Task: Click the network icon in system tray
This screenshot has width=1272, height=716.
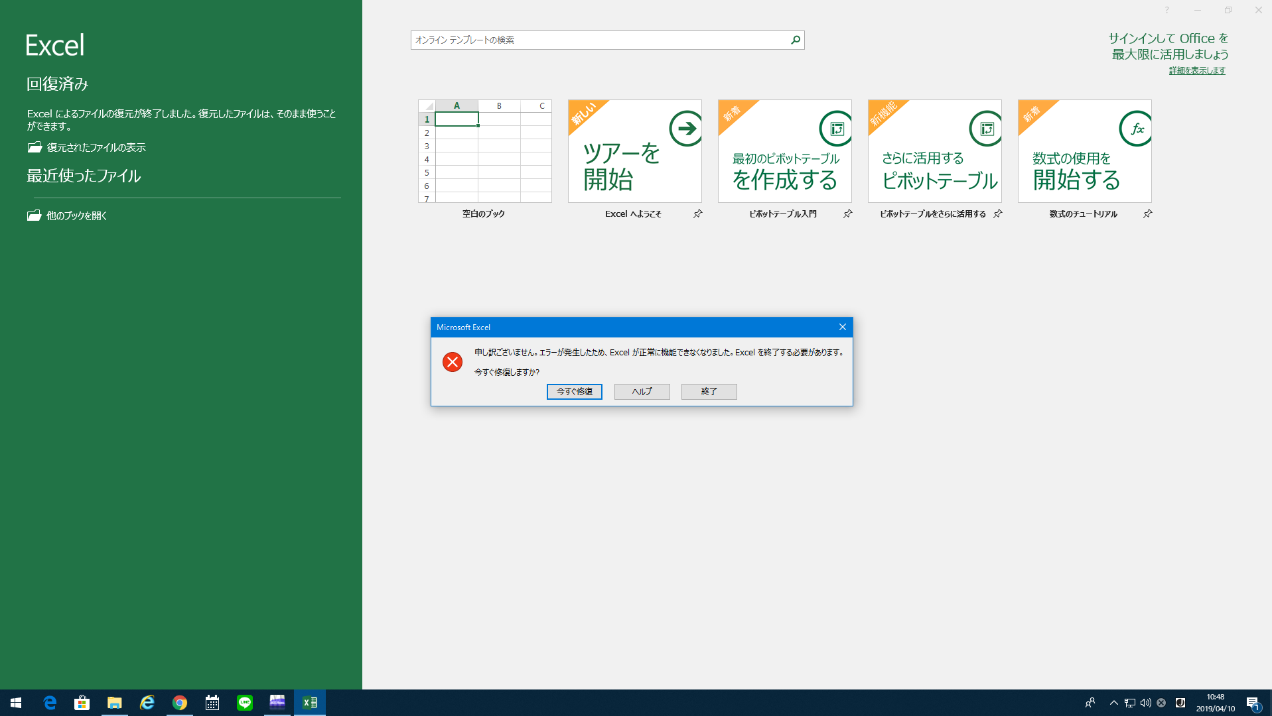Action: coord(1129,703)
